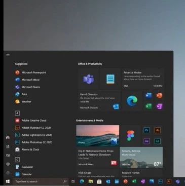
Task: Open PowerPoint icon in Office folder tile
Action: (159, 95)
